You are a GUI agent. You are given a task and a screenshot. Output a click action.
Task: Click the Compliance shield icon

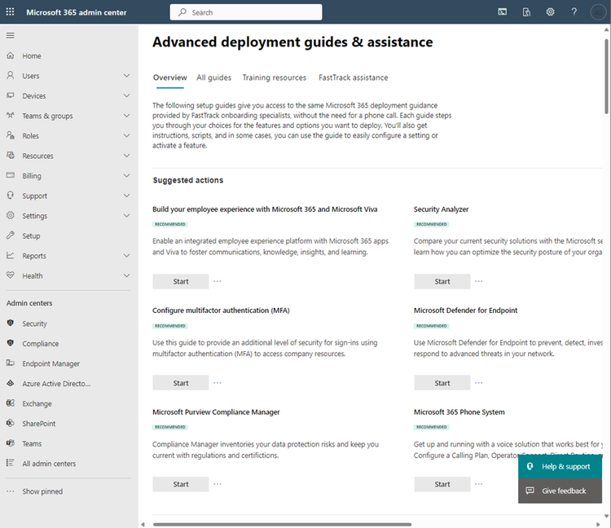(x=11, y=343)
